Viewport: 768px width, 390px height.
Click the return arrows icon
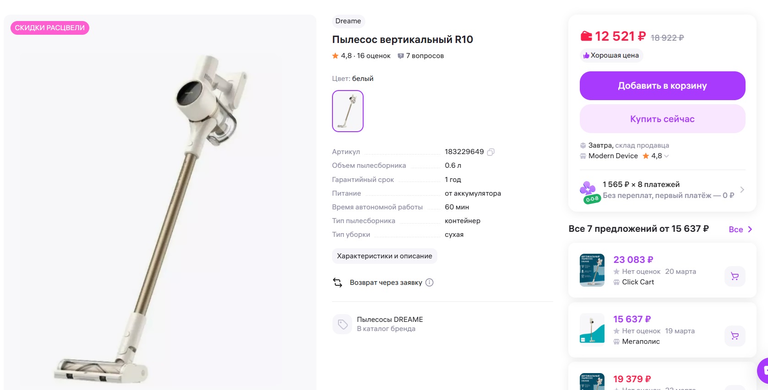(338, 283)
